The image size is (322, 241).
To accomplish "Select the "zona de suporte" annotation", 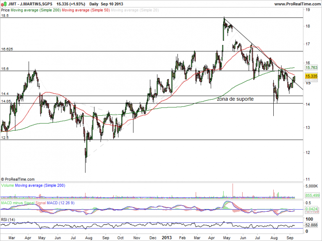I will (235, 99).
